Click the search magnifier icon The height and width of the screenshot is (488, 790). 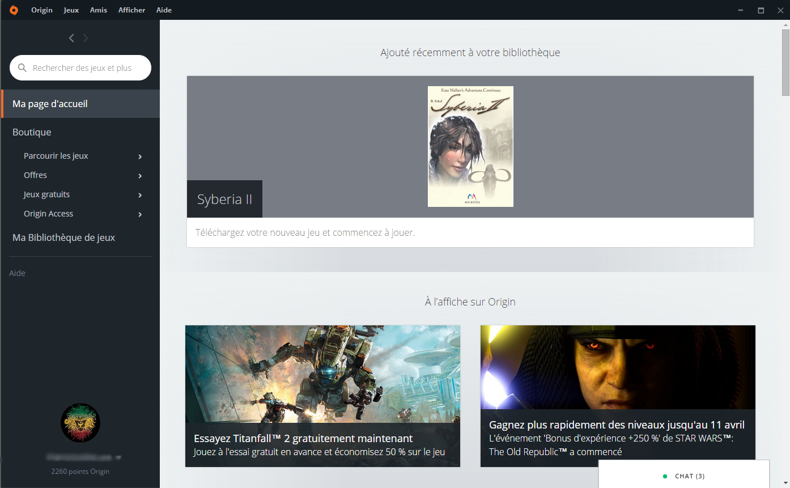click(23, 68)
